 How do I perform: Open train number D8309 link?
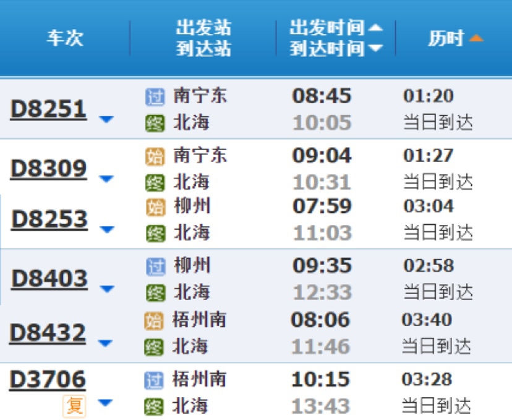pos(48,169)
